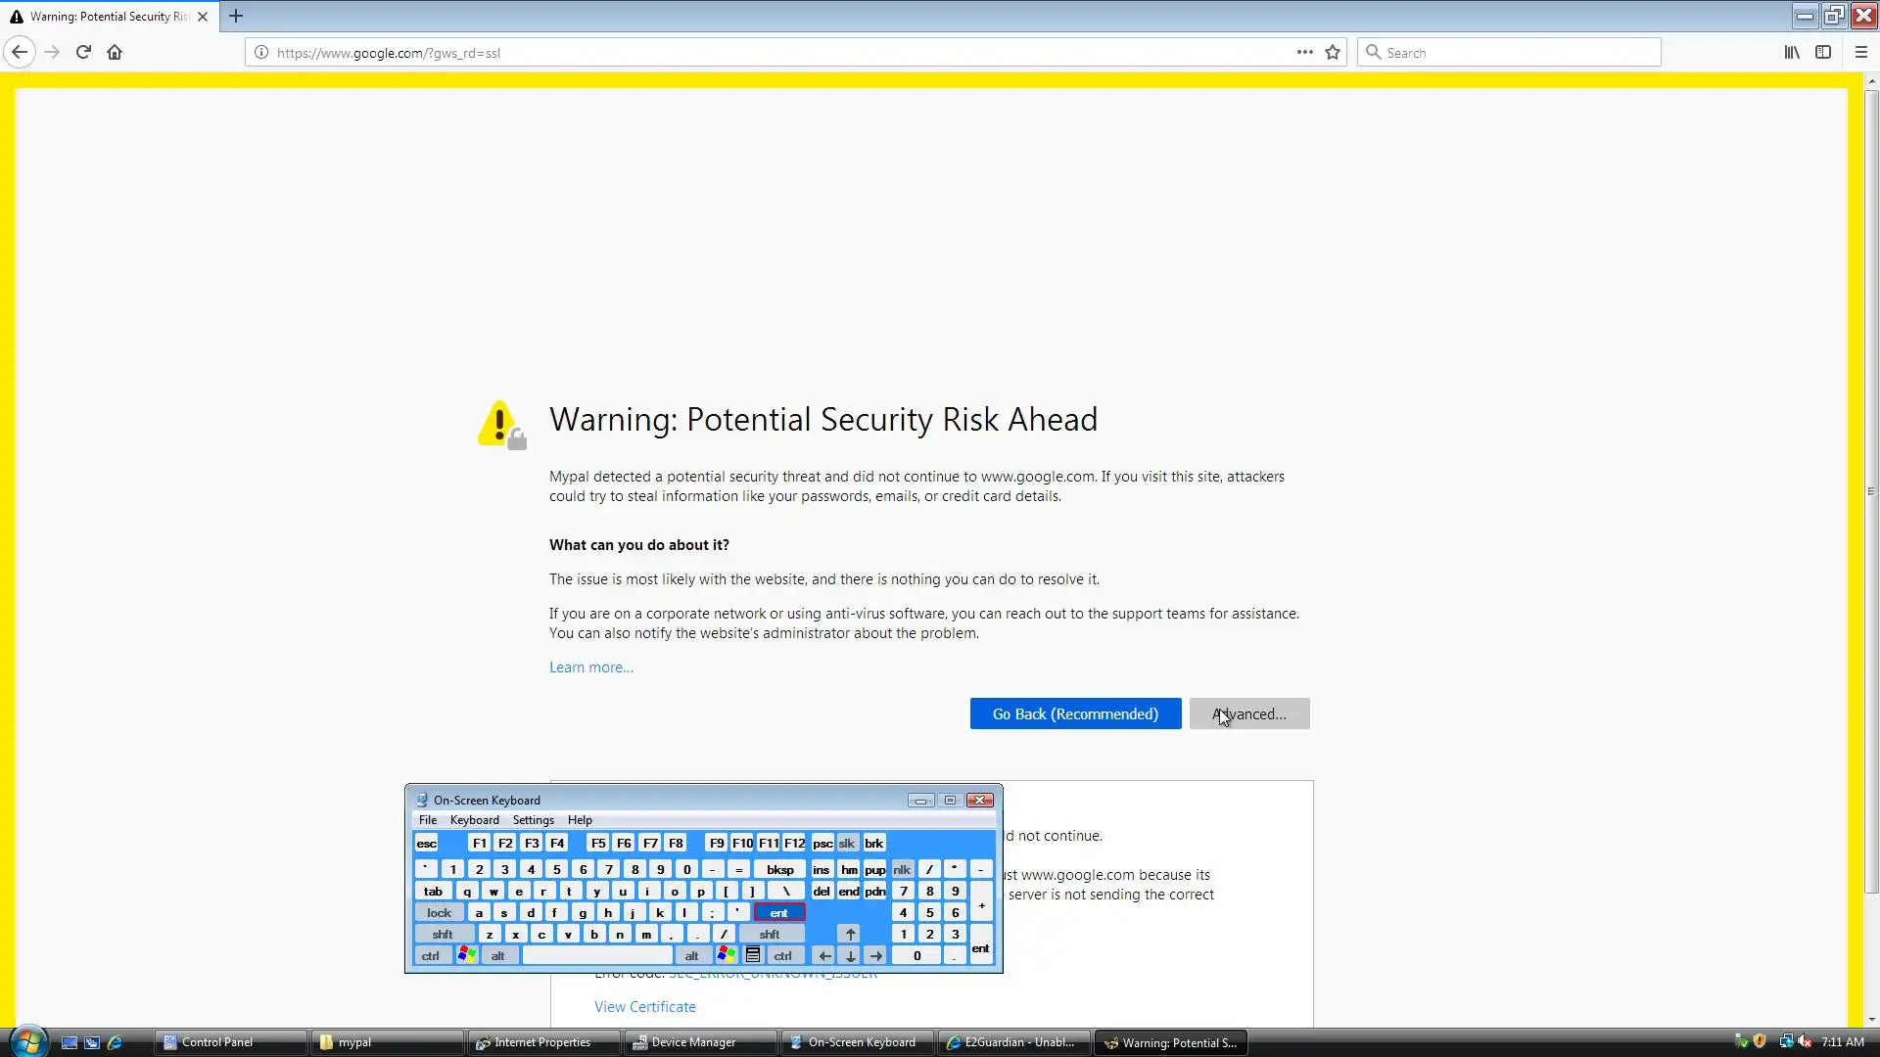Open the Learn more... link
1880x1057 pixels.
tap(590, 666)
